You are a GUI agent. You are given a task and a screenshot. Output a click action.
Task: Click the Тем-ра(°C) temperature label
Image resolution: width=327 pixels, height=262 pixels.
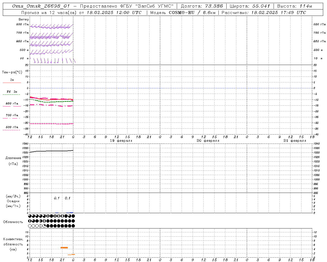tap(12, 72)
